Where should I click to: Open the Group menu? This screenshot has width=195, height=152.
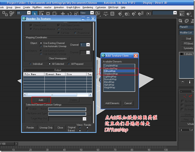click(x=9, y=8)
